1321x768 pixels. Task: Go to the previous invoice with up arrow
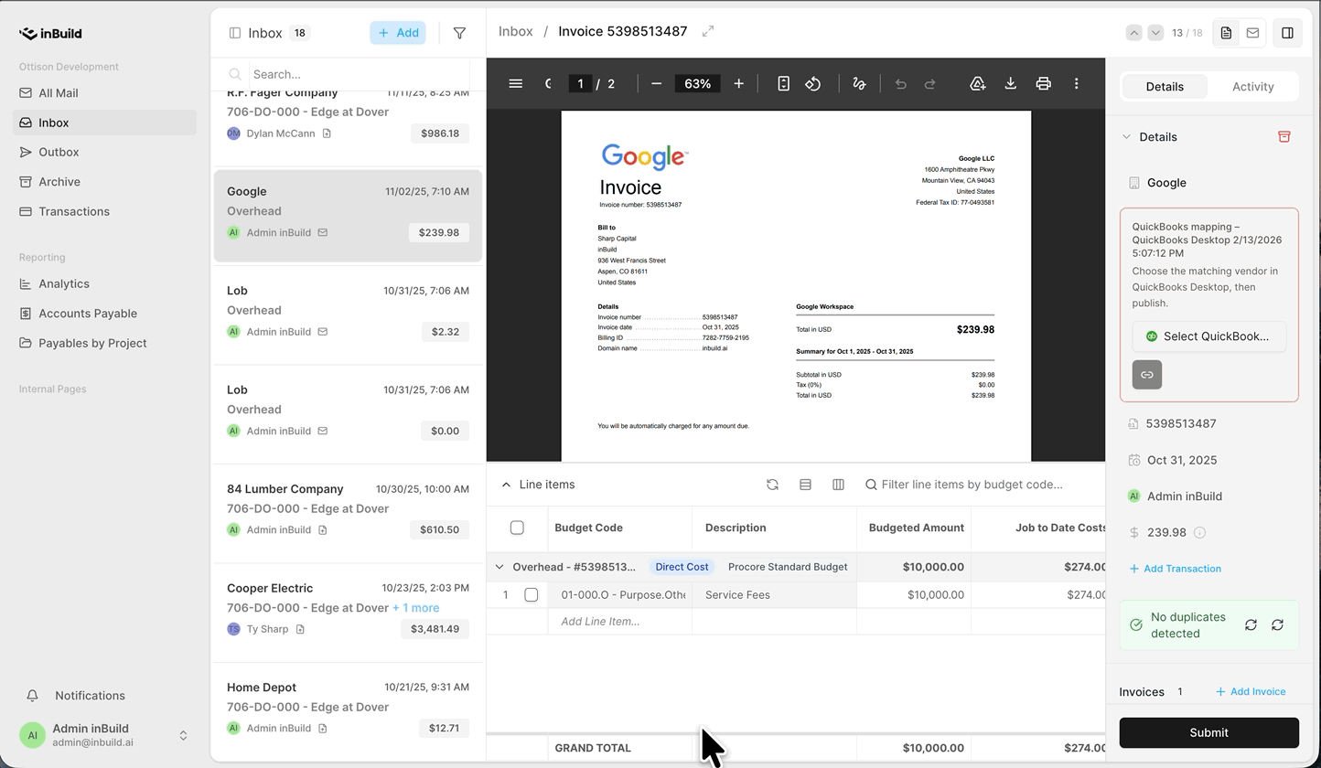pyautogui.click(x=1134, y=33)
